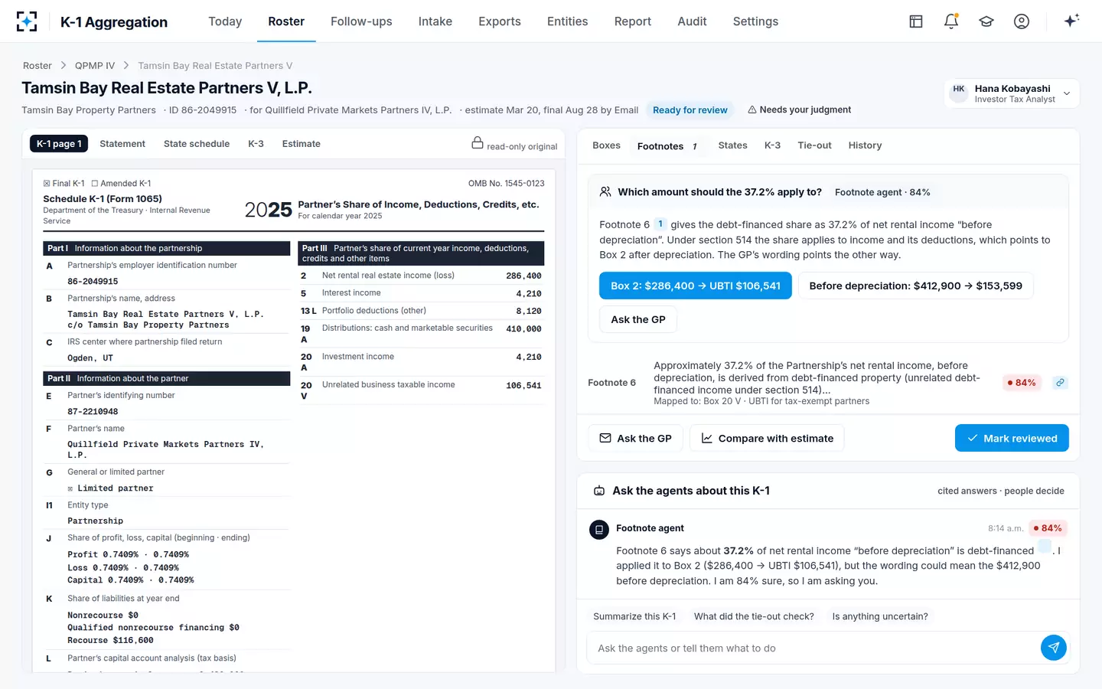Send message with paper plane button
This screenshot has width=1102, height=689.
tap(1054, 648)
